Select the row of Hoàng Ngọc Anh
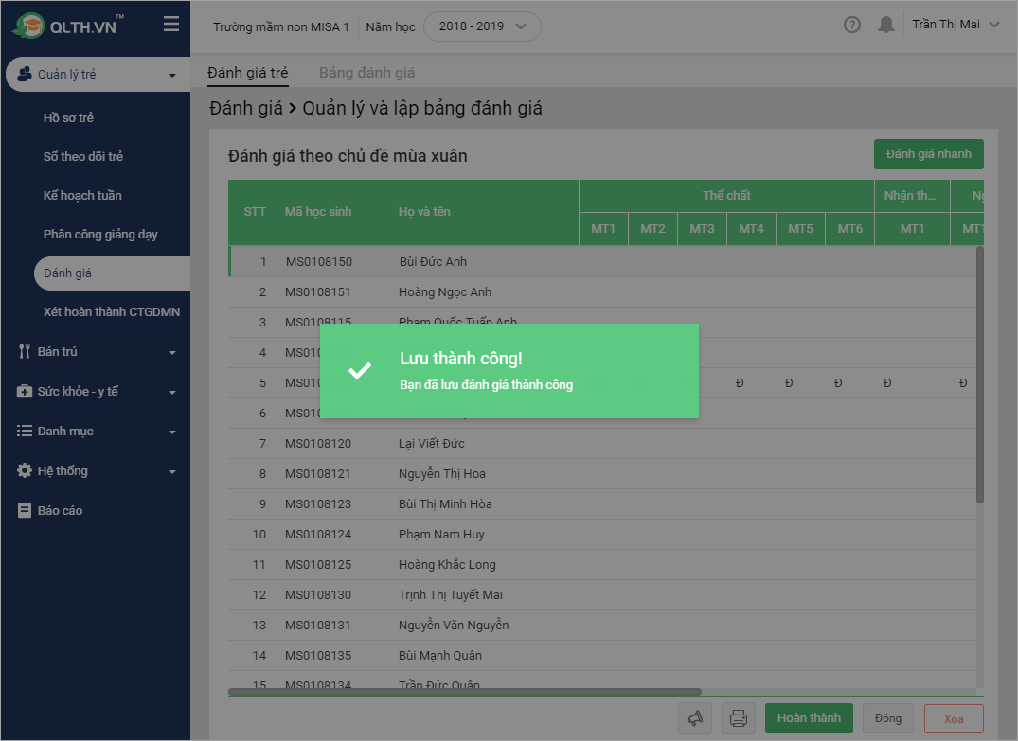 pyautogui.click(x=602, y=292)
